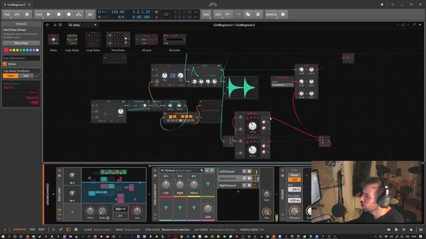426x239 pixels.
Task: Click the Note FX button
Action: coord(120,209)
